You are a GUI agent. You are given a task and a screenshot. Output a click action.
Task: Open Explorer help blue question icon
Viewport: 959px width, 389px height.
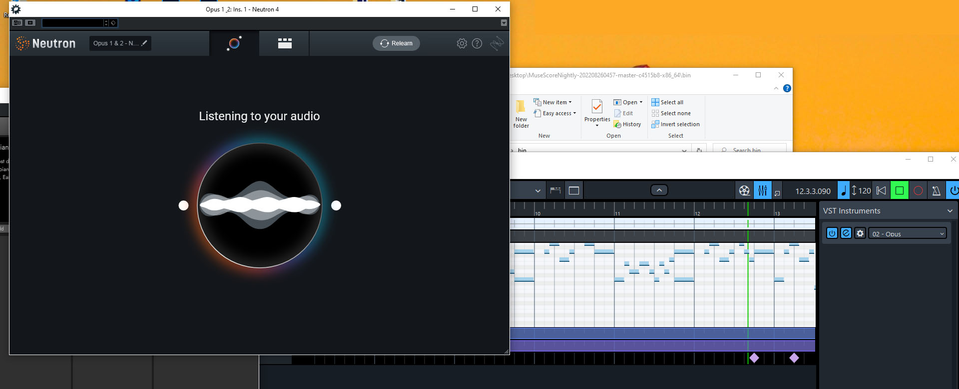pyautogui.click(x=787, y=88)
